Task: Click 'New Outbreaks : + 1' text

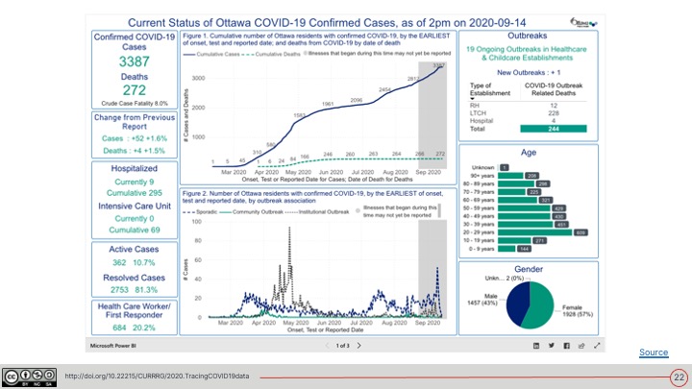Action: [x=529, y=73]
